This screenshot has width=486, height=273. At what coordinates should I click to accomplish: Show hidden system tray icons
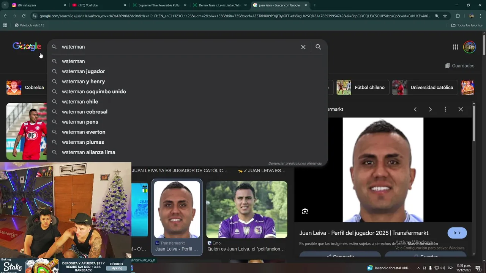click(418, 268)
